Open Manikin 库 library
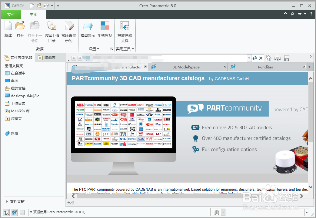 [17, 111]
